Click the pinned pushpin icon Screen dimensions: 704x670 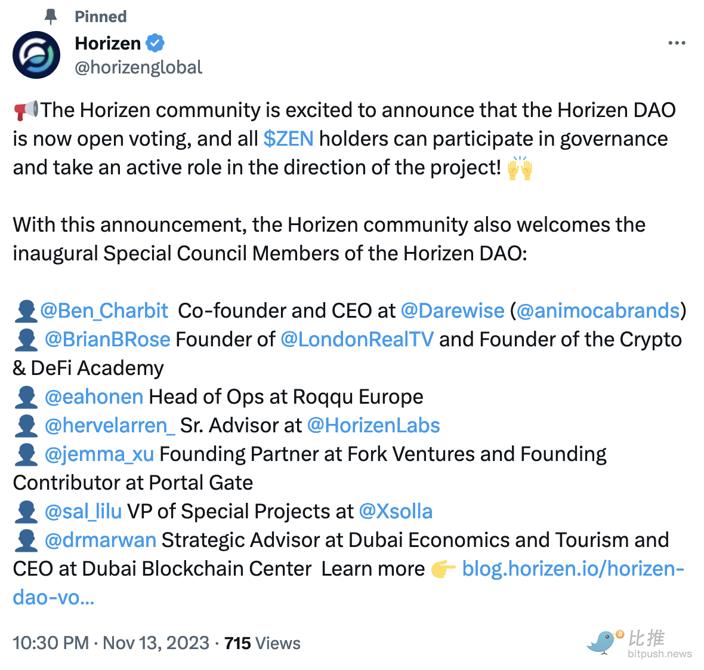(x=51, y=17)
